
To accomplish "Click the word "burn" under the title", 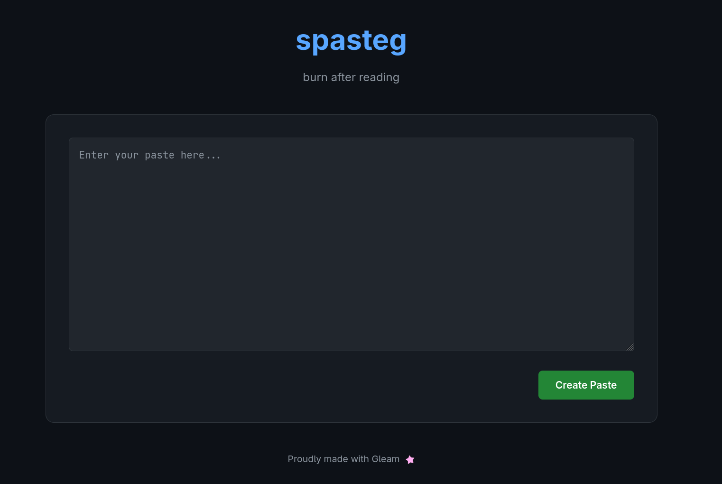I will pos(315,77).
